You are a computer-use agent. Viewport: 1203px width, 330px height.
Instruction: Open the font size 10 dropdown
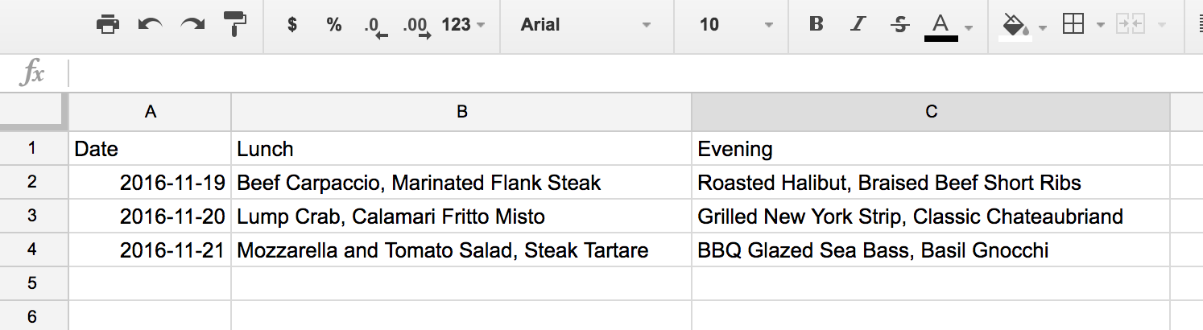click(736, 25)
